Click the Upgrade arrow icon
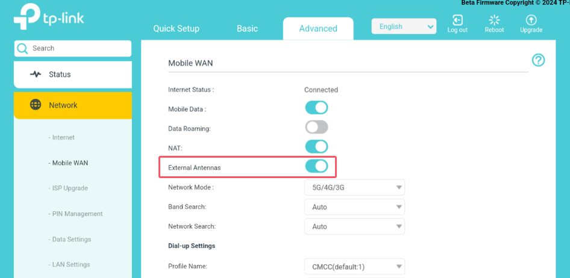Viewport: 570px width, 278px height. pyautogui.click(x=531, y=20)
